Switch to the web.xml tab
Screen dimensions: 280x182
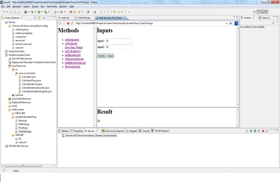point(65,17)
